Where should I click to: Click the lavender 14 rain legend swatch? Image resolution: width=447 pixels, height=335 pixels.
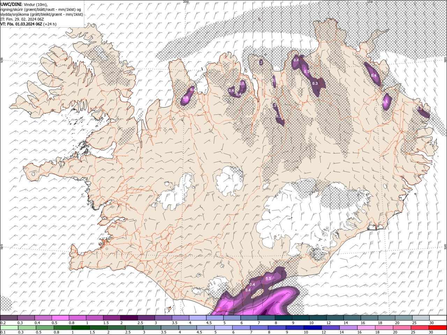tap(349, 328)
